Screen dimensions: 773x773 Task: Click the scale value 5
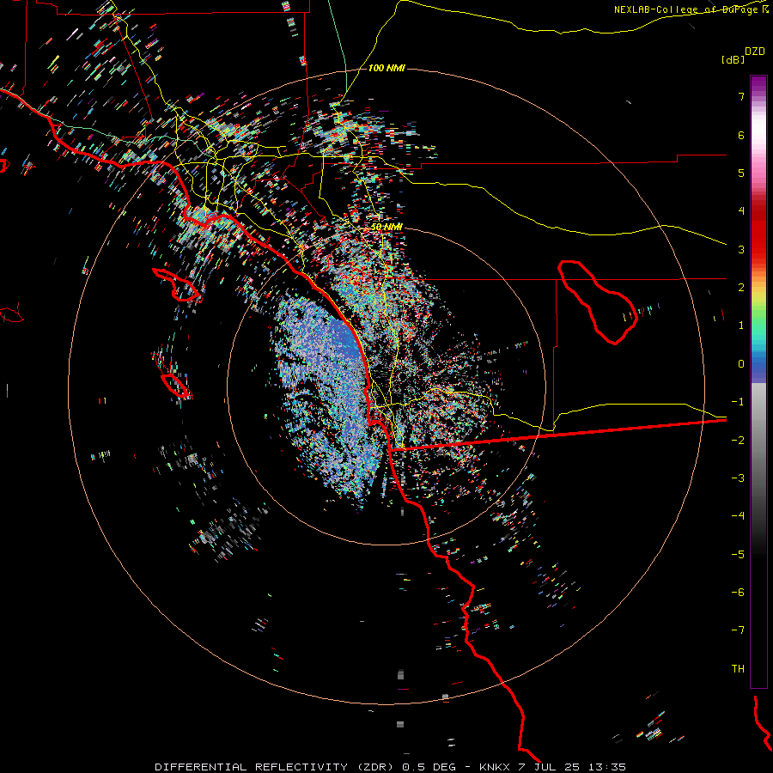741,173
